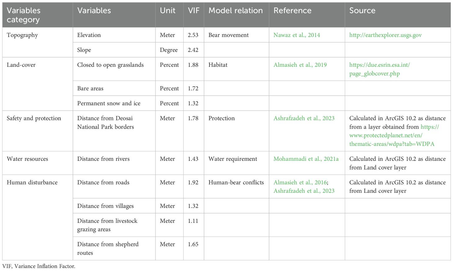Viewport: 453px width, 271px height.
Task: Open the Almasieh et al., 2016 citation
Action: 300,183
